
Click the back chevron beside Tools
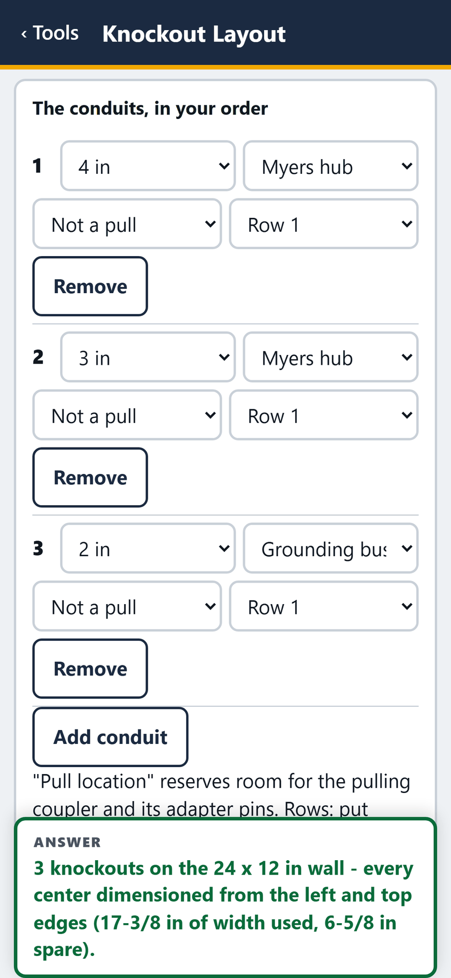tap(24, 34)
